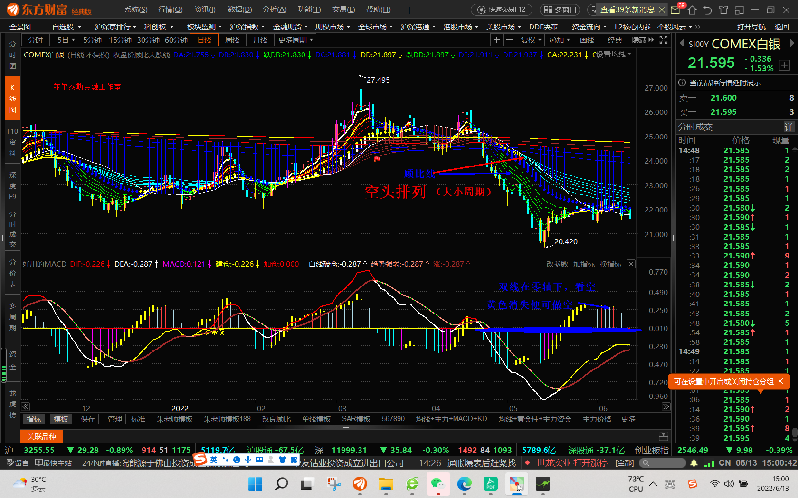Screen dimensions: 798x498
Task: Go to next symbol with right arrow
Action: pos(791,43)
